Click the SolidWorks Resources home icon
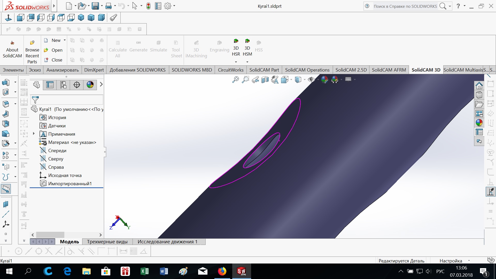The height and width of the screenshot is (279, 496). point(479,86)
